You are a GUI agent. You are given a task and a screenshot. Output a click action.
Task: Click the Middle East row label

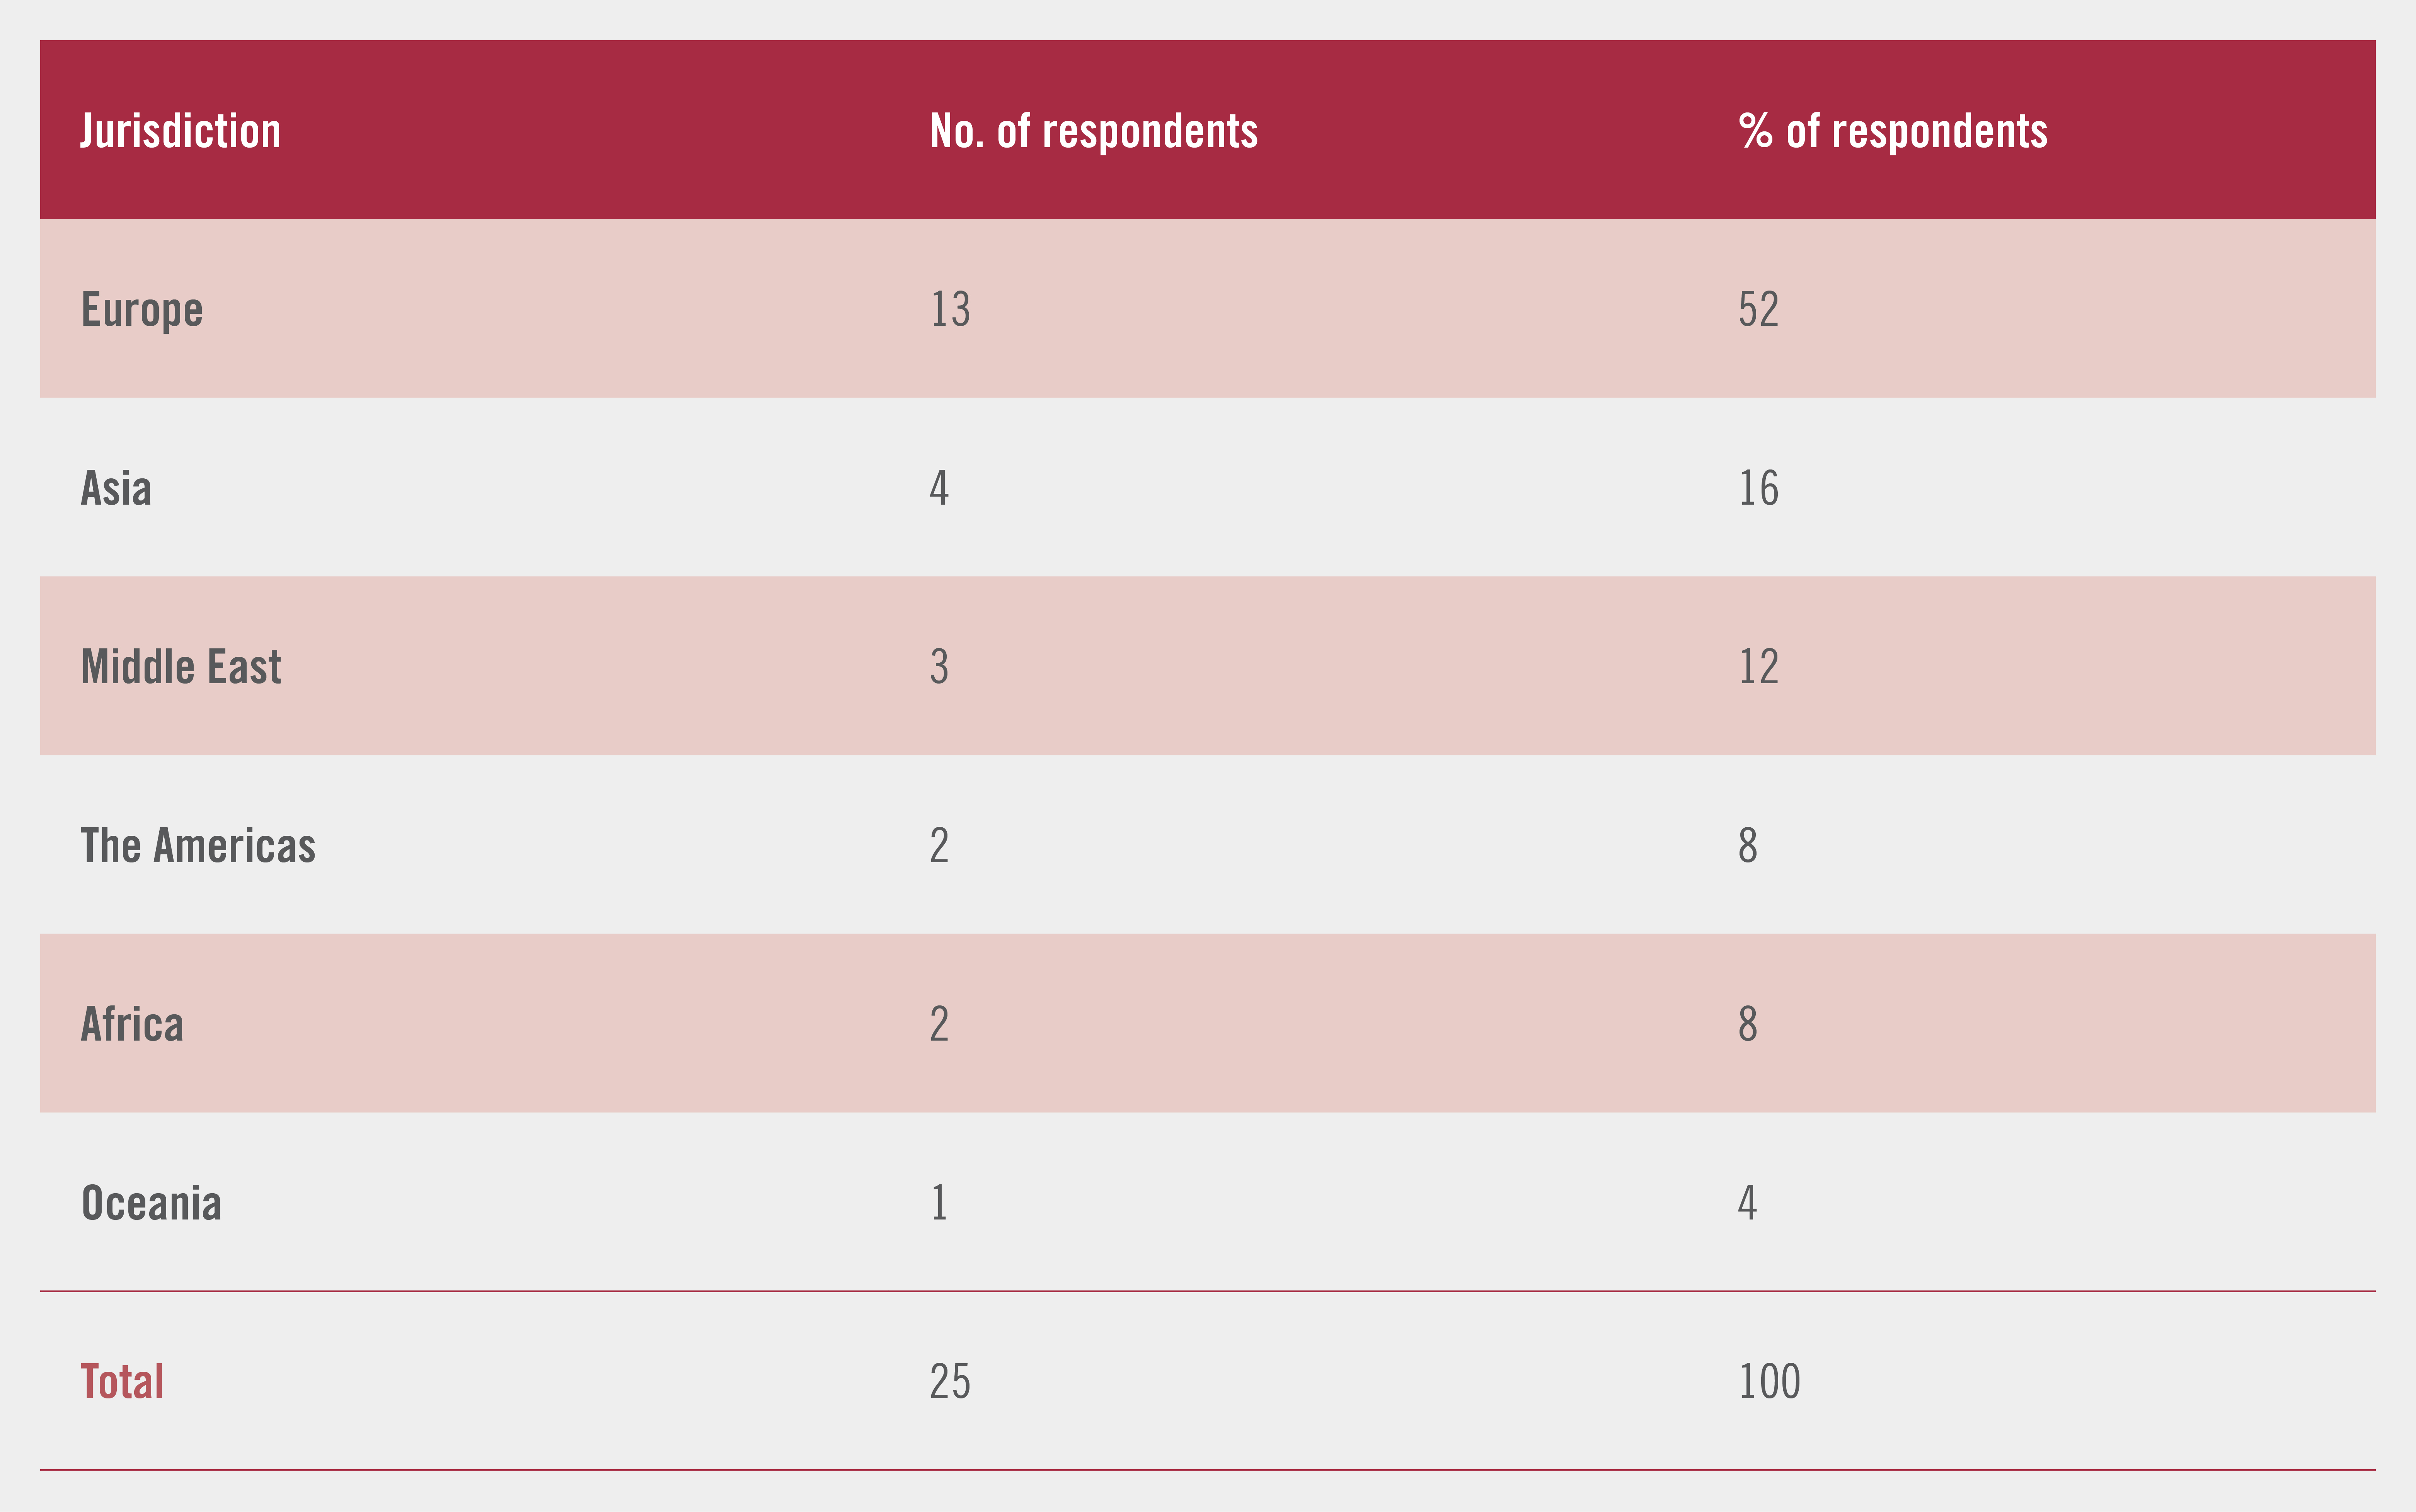point(181,667)
